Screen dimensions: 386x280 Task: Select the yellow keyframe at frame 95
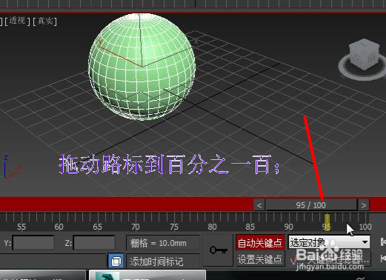(327, 222)
